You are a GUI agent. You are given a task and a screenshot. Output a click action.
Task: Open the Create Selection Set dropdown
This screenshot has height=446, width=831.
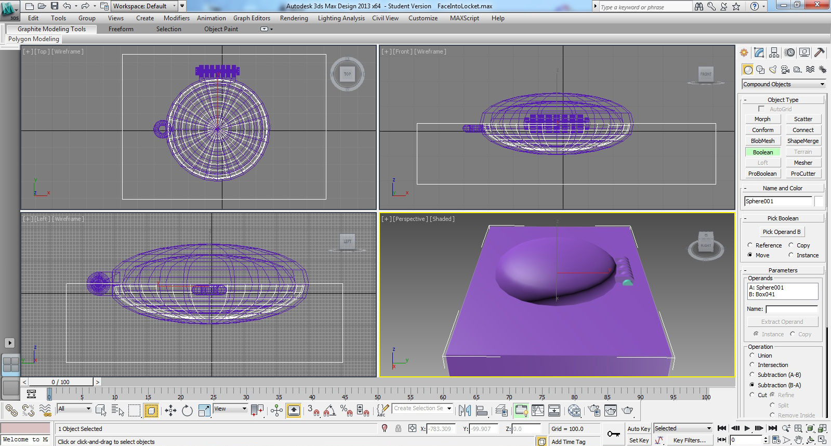tap(423, 408)
